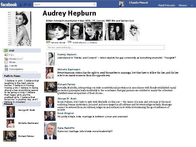Viewport: 196px width, 147px height.
Task: Click the Info card icon in the sidebar
Action: 6,55
